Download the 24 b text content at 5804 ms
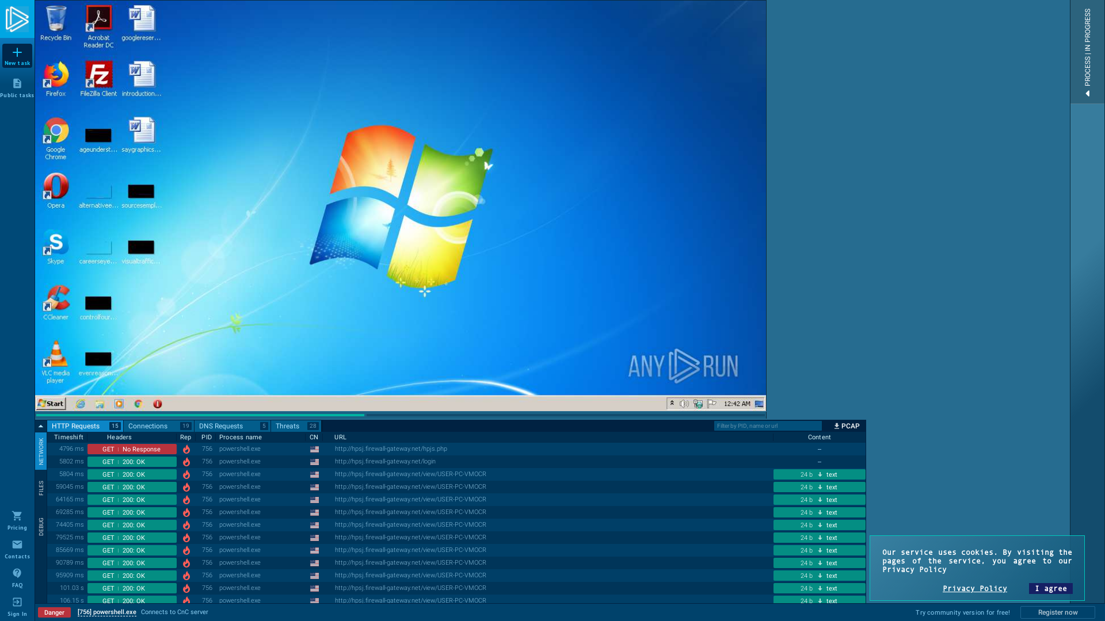This screenshot has height=621, width=1105. pyautogui.click(x=819, y=474)
